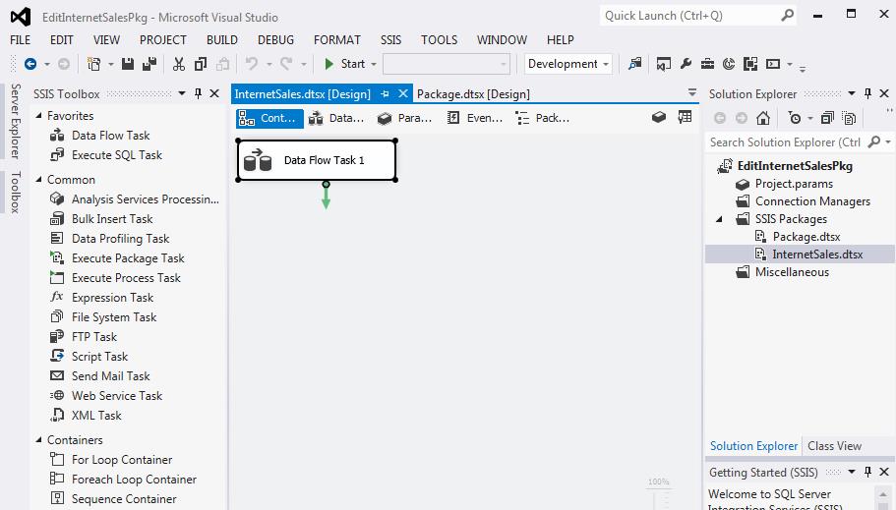
Task: Open the SSIS menu
Action: click(x=390, y=40)
